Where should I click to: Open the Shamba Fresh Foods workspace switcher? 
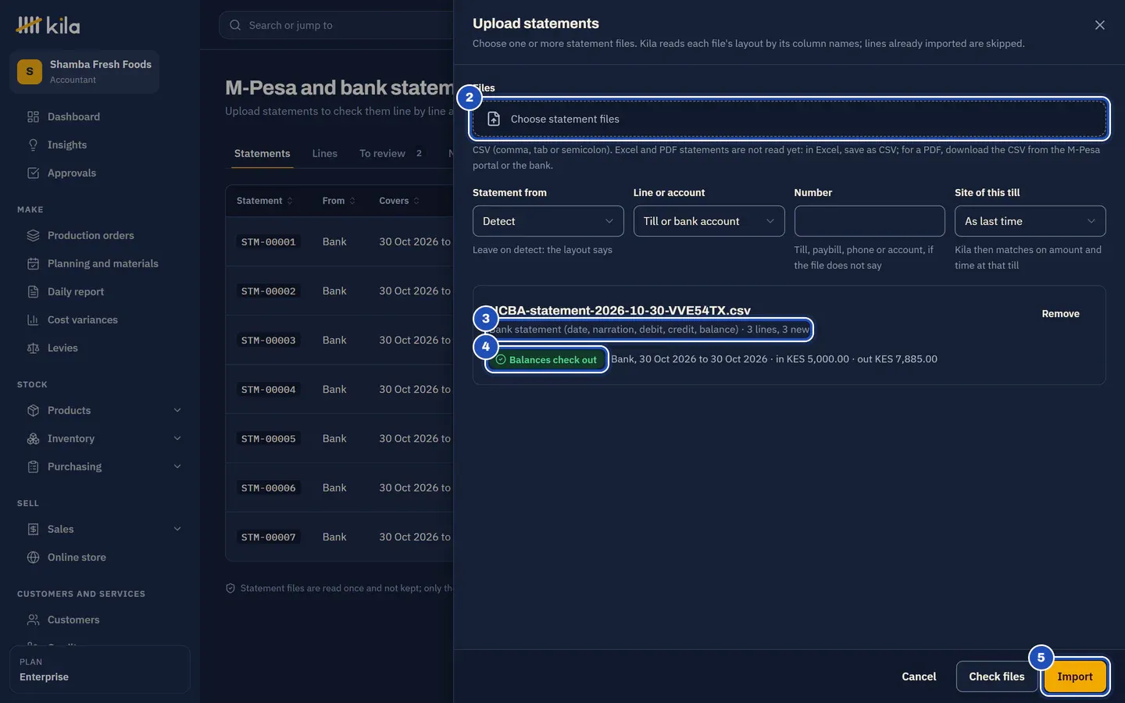coord(84,72)
